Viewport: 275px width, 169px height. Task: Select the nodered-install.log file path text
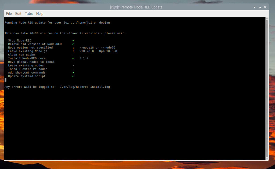(x=85, y=87)
